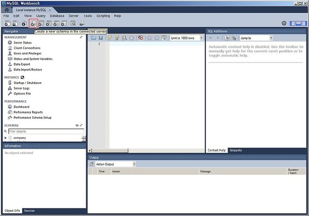Open Action Output dropdown
The width and height of the screenshot is (309, 216).
134,164
